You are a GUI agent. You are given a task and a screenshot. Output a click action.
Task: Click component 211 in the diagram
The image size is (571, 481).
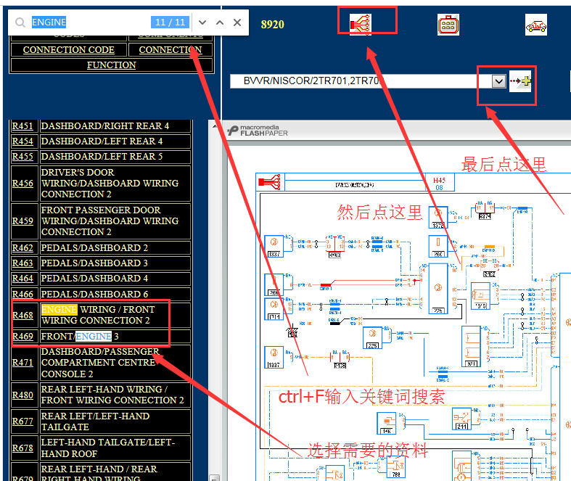point(461,419)
